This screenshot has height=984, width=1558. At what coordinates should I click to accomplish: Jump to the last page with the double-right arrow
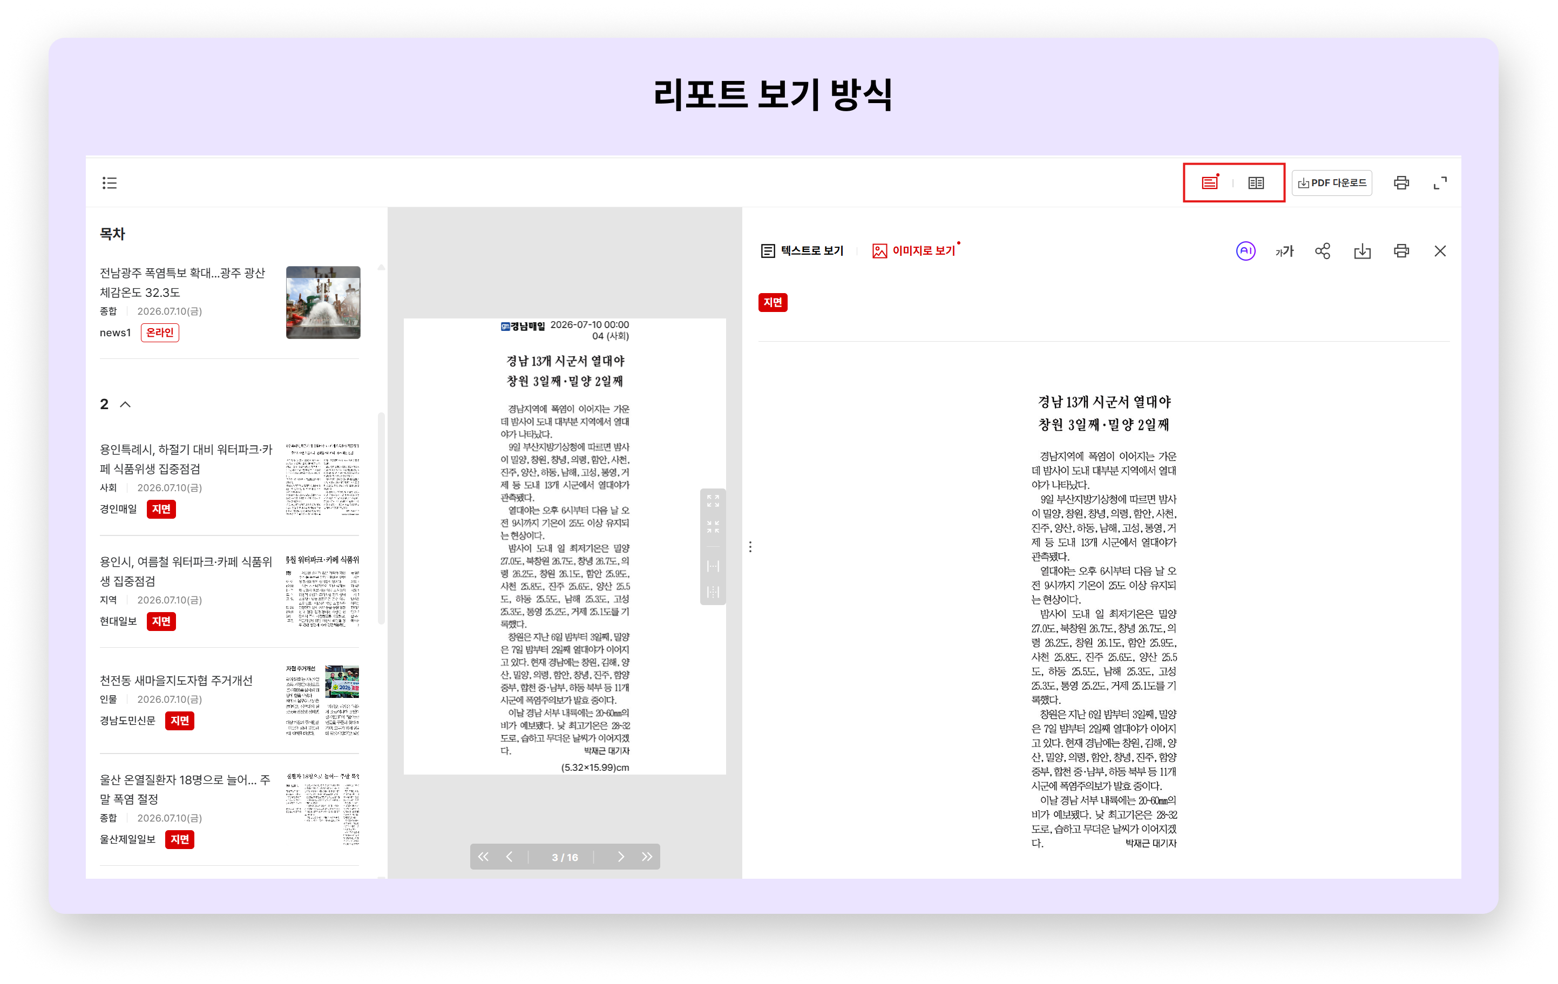pyautogui.click(x=647, y=857)
